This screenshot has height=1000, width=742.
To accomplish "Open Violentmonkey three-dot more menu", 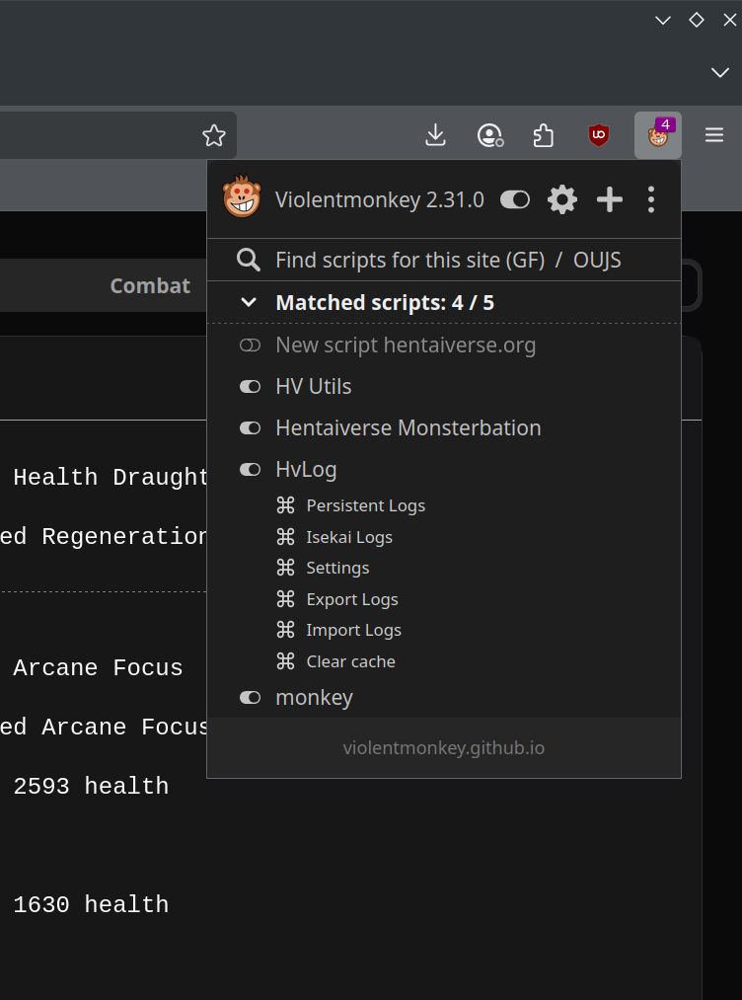I will 651,200.
